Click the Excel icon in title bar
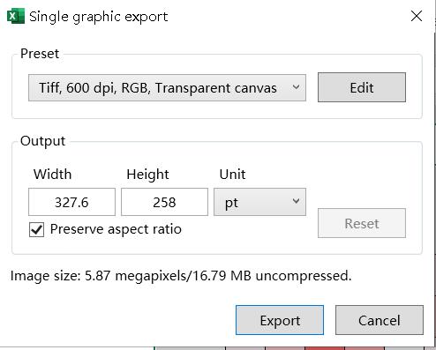 [x=16, y=16]
